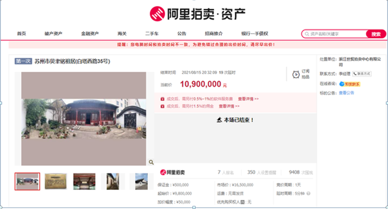Screen dimensions: 388x209
Task: Open the 首页 navigation item
Action: click(22, 33)
